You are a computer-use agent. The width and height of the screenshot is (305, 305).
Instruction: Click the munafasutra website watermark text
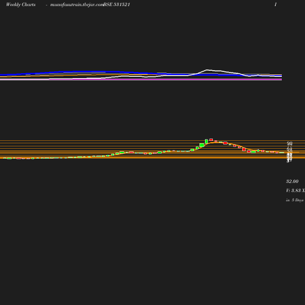click(77, 5)
